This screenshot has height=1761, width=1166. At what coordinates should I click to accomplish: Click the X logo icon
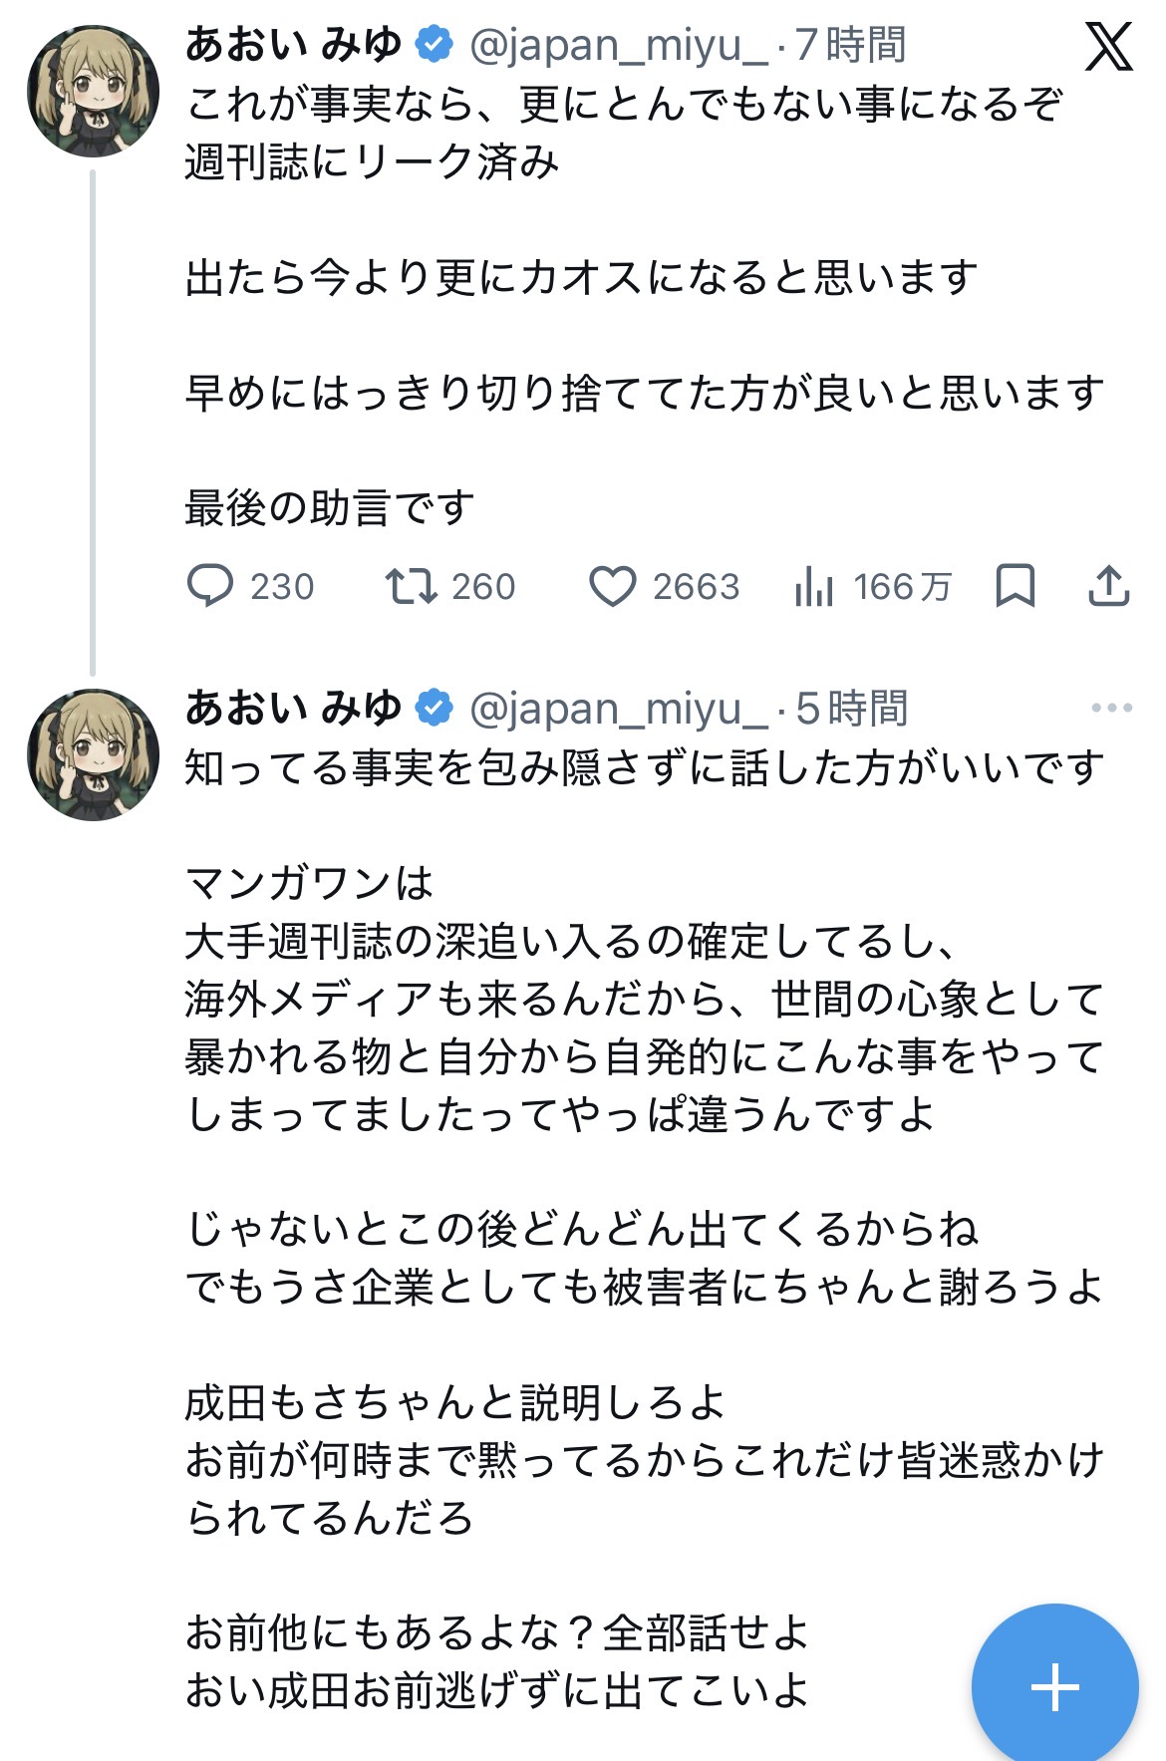point(1108,46)
